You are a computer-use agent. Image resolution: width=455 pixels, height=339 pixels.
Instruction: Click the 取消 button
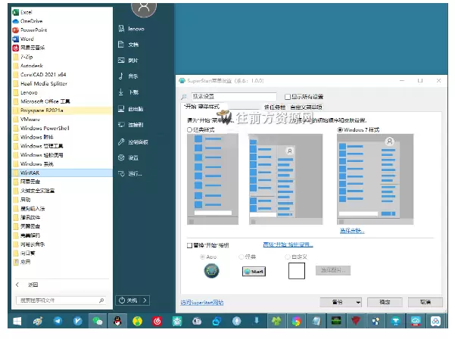coord(425,302)
